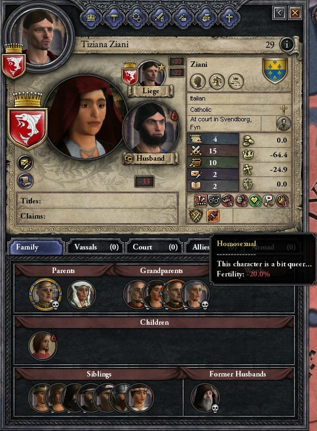Image resolution: width=317 pixels, height=431 pixels.
Task: Open the former husband's portrait
Action: click(x=205, y=397)
